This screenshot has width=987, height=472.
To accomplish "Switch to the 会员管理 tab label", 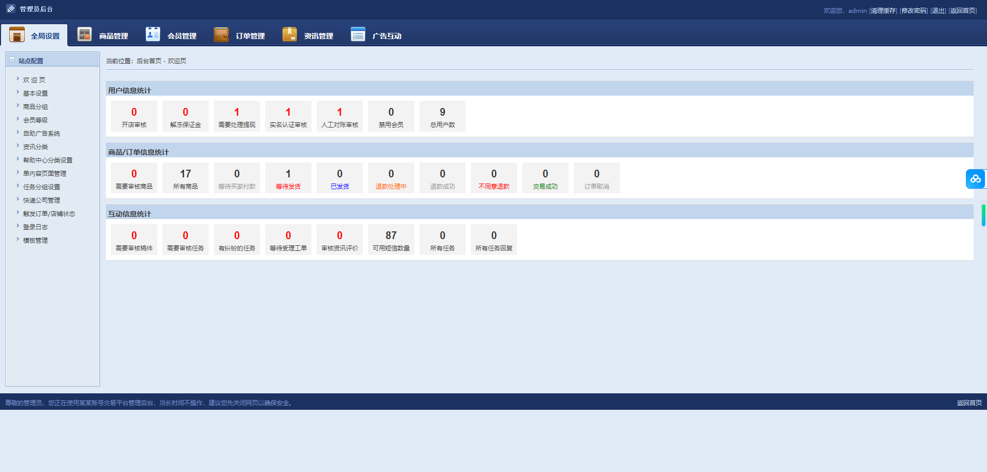I will click(x=182, y=36).
